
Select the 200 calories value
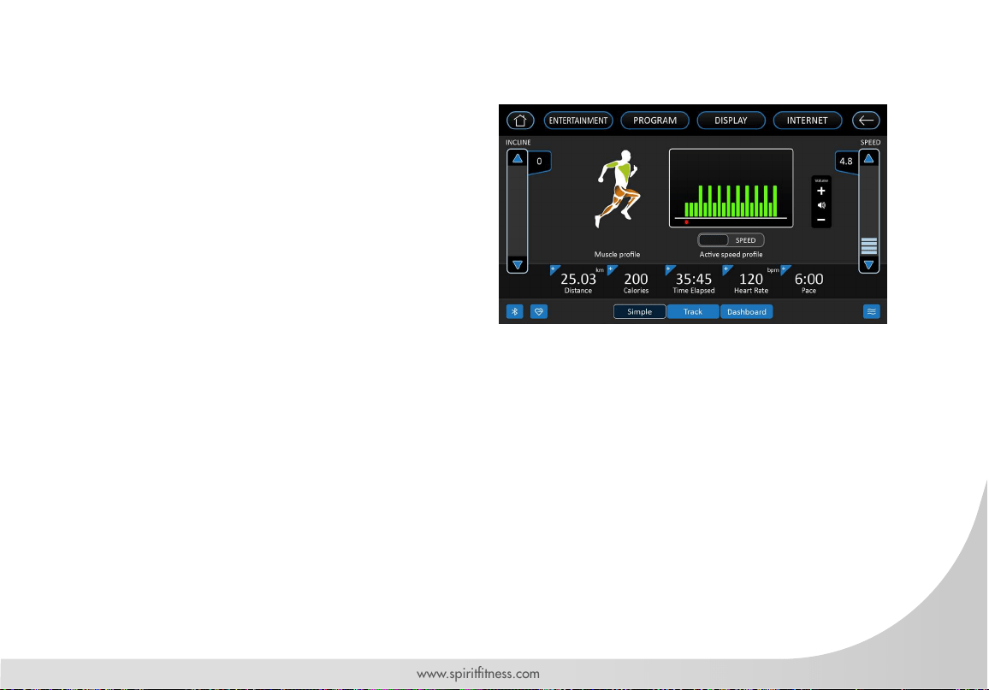[x=636, y=279]
